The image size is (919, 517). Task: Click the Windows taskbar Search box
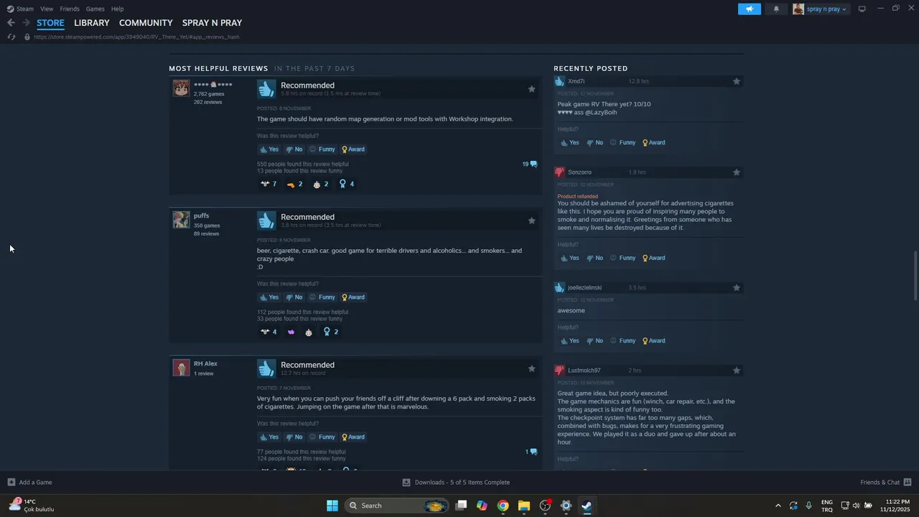(x=397, y=506)
